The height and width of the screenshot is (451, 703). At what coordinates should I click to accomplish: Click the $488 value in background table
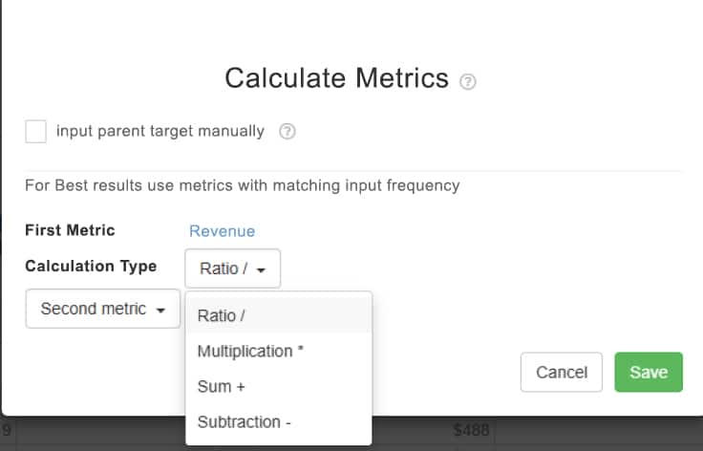[x=471, y=430]
